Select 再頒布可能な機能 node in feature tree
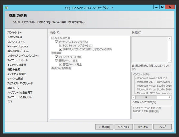The height and width of the screenshot is (137, 179). click(61, 68)
